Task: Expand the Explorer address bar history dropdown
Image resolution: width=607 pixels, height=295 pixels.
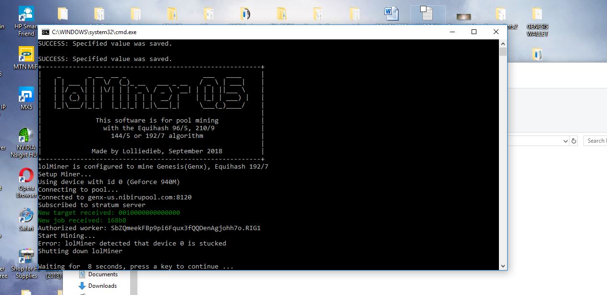Action: (x=565, y=141)
